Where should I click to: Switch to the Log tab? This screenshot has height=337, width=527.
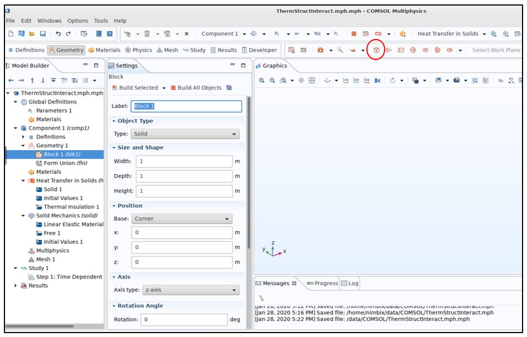(x=350, y=284)
